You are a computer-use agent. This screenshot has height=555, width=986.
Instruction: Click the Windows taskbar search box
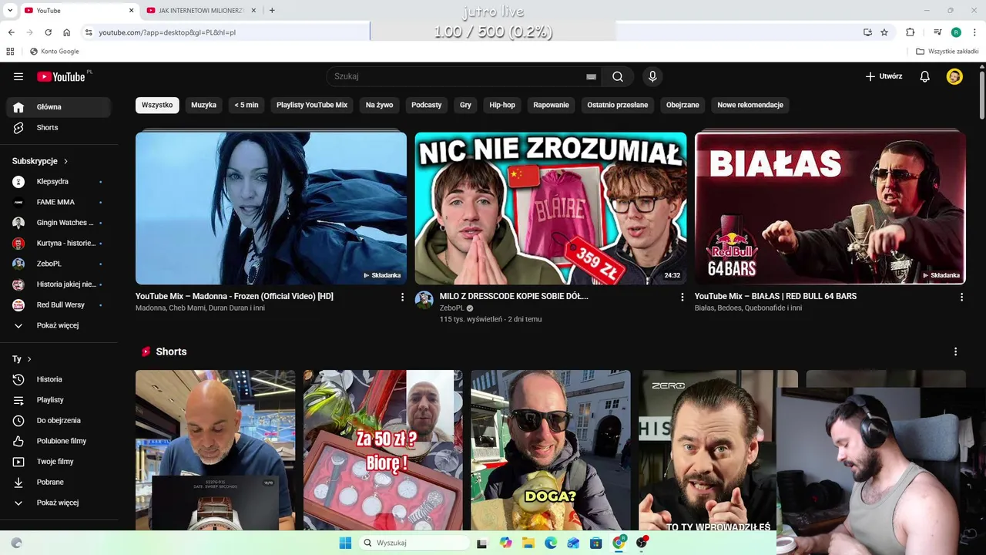414,543
